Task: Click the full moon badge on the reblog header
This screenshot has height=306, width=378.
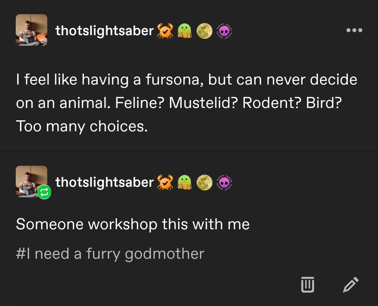Action: pos(204,182)
